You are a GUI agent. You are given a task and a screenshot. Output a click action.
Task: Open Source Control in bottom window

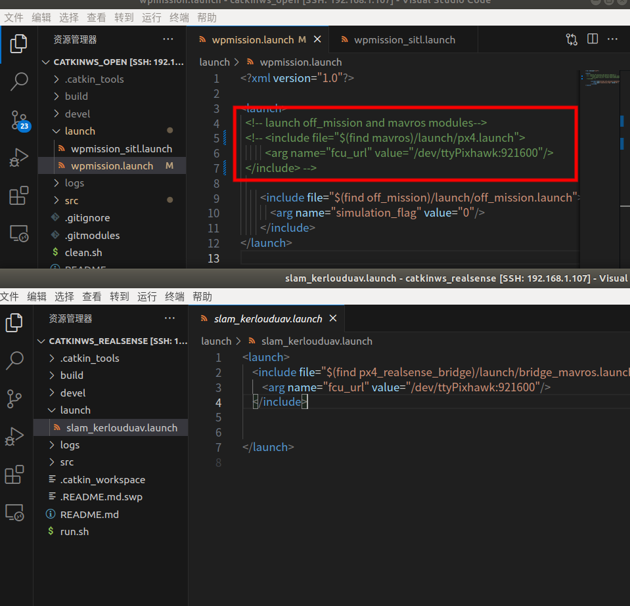point(14,398)
